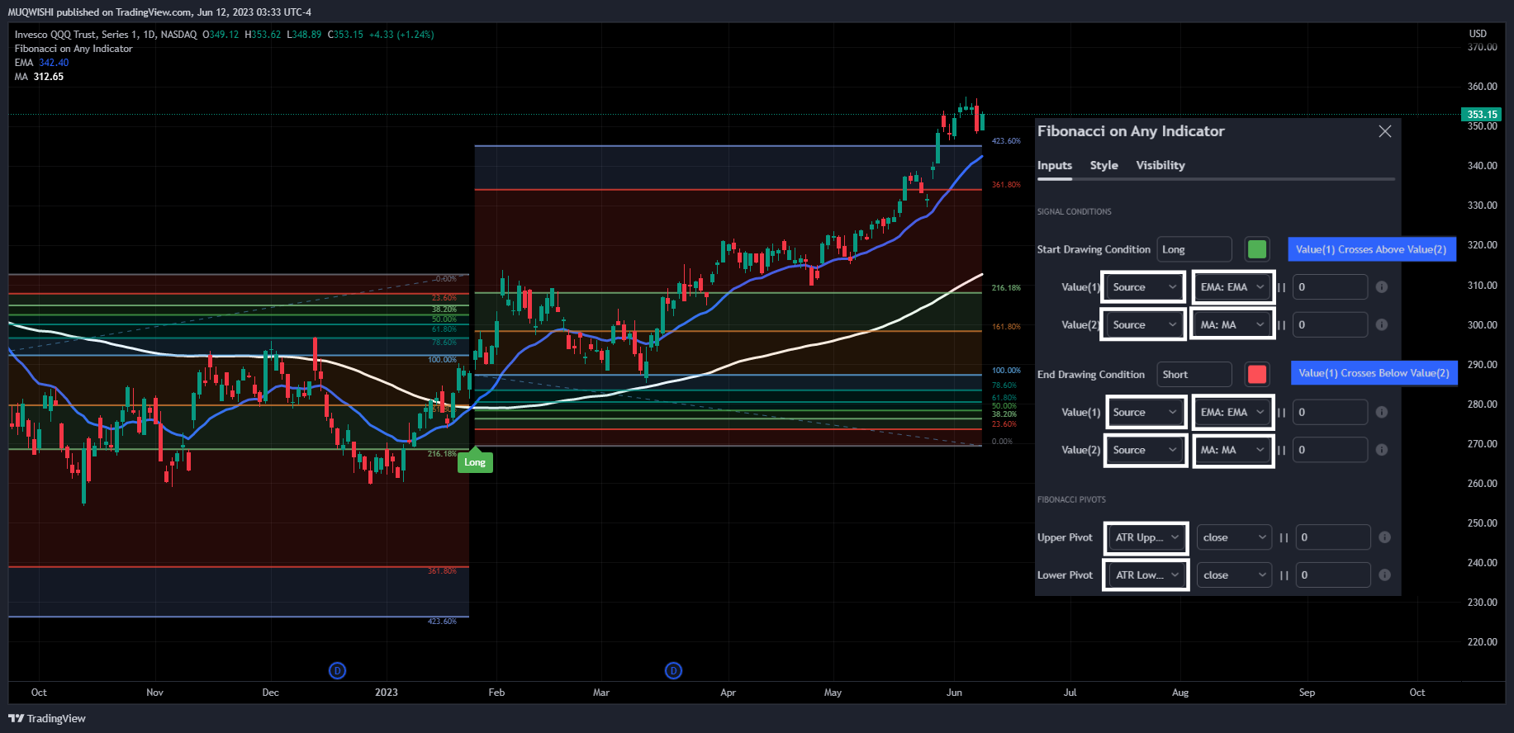Open End Drawing Condition Short dropdown

click(x=1194, y=375)
